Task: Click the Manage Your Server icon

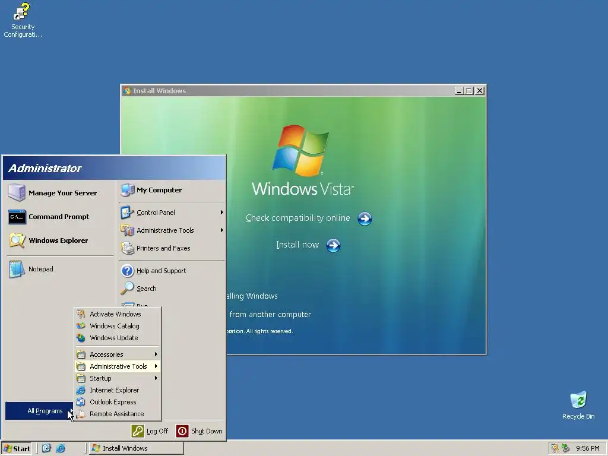Action: click(17, 193)
